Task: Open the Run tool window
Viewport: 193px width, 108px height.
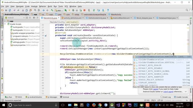Action: [x=8, y=97]
